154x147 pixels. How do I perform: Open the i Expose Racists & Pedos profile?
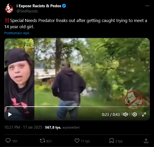[39, 6]
